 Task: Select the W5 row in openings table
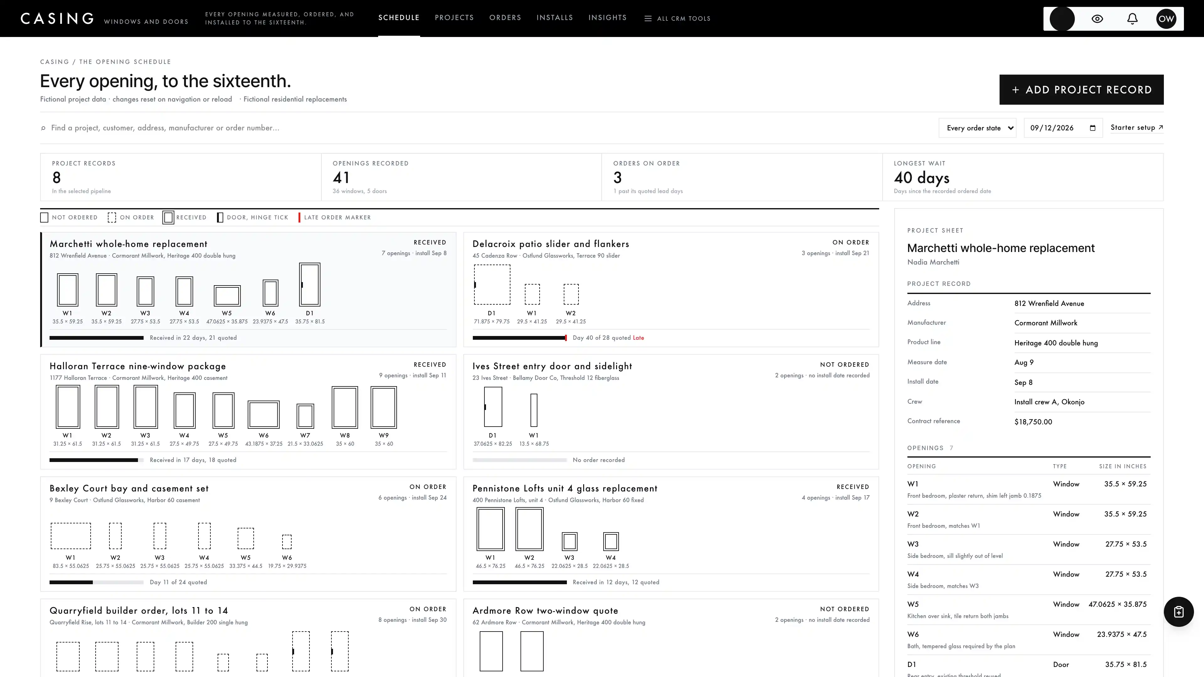1028,610
